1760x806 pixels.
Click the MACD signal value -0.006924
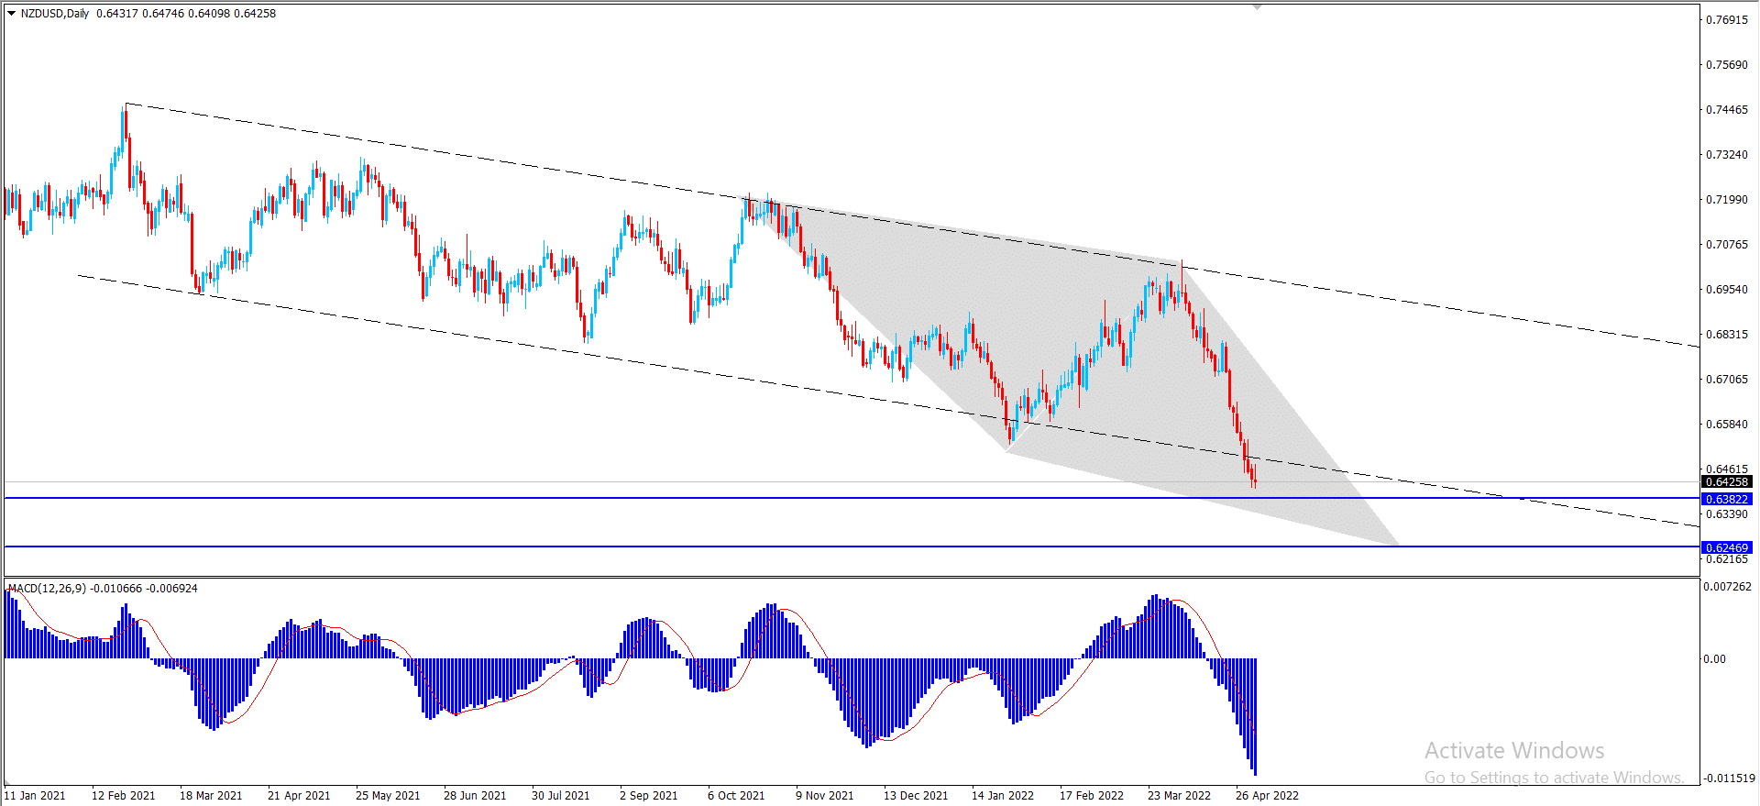(171, 589)
